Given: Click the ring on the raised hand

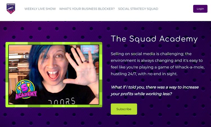Looking at the screenshot, I should point(84,62).
